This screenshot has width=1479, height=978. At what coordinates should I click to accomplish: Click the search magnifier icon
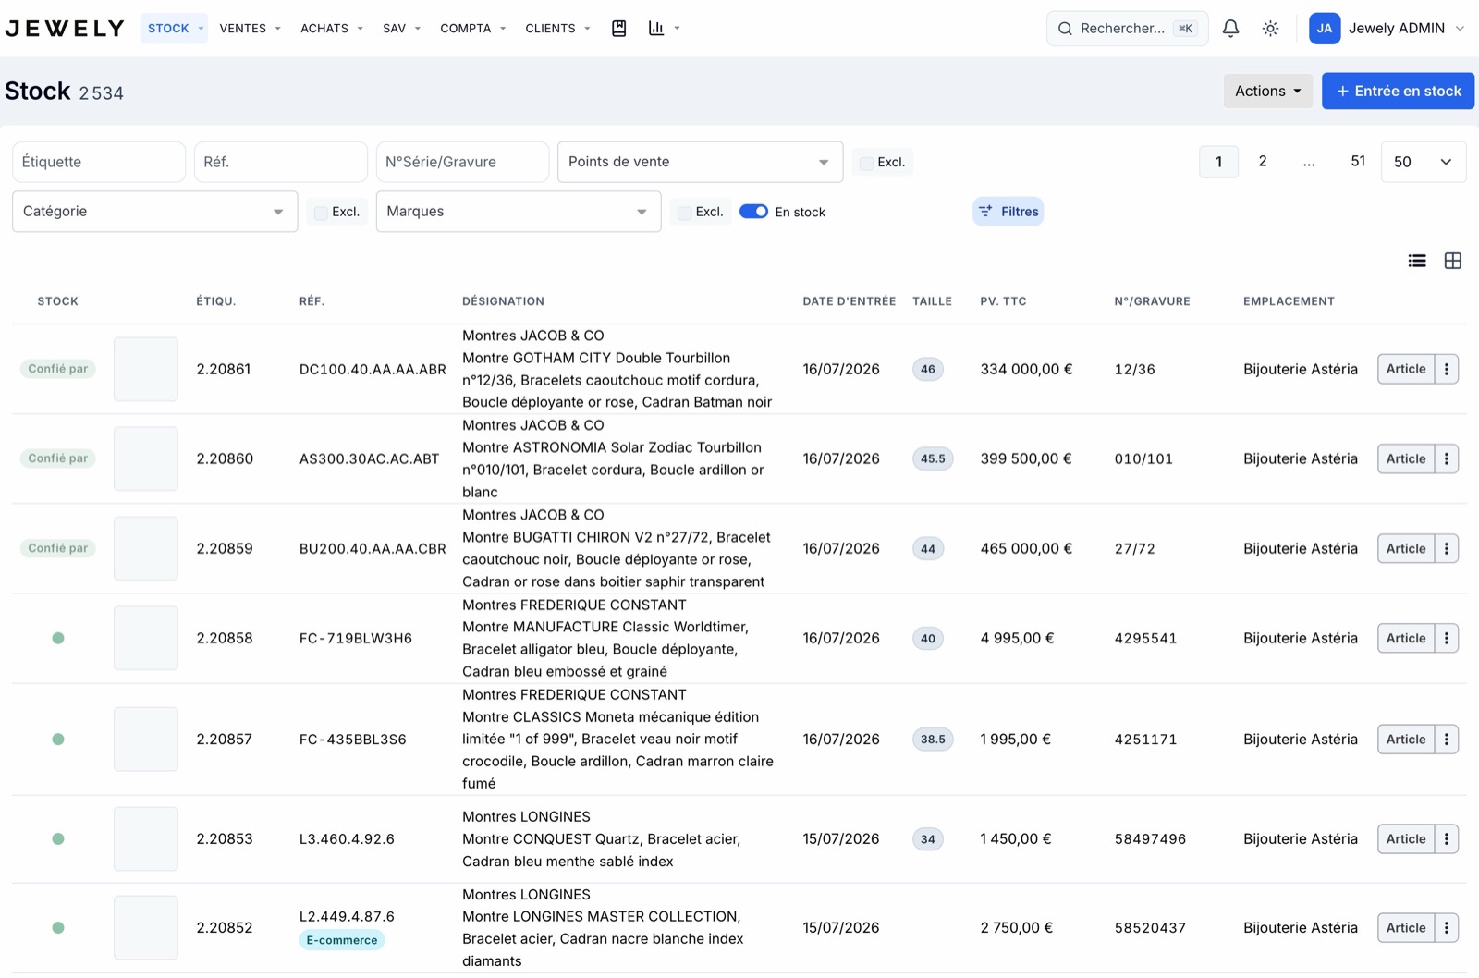(1065, 29)
